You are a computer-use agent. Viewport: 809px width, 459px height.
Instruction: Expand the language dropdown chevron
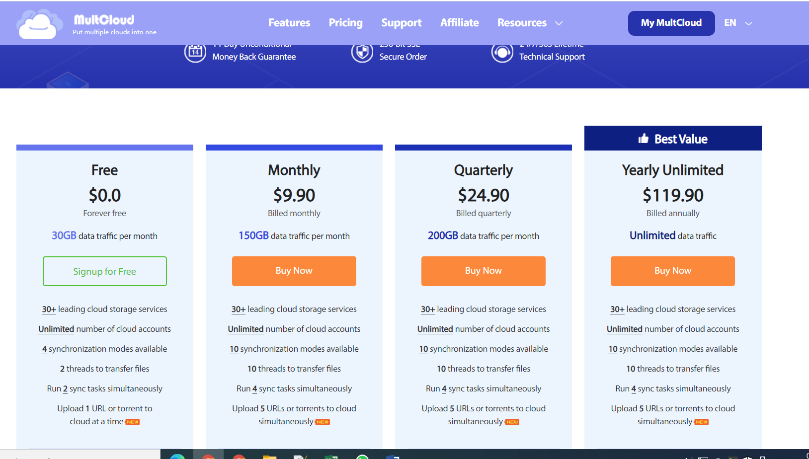pos(749,23)
